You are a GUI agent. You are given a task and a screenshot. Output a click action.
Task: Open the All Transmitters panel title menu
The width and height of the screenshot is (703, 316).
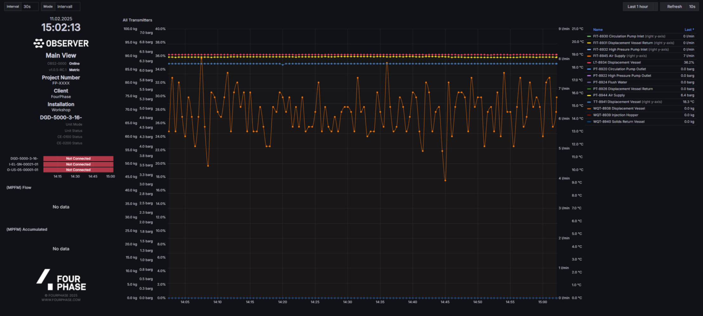(137, 20)
